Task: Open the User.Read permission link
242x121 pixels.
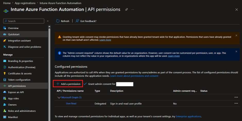Action: click(71, 103)
